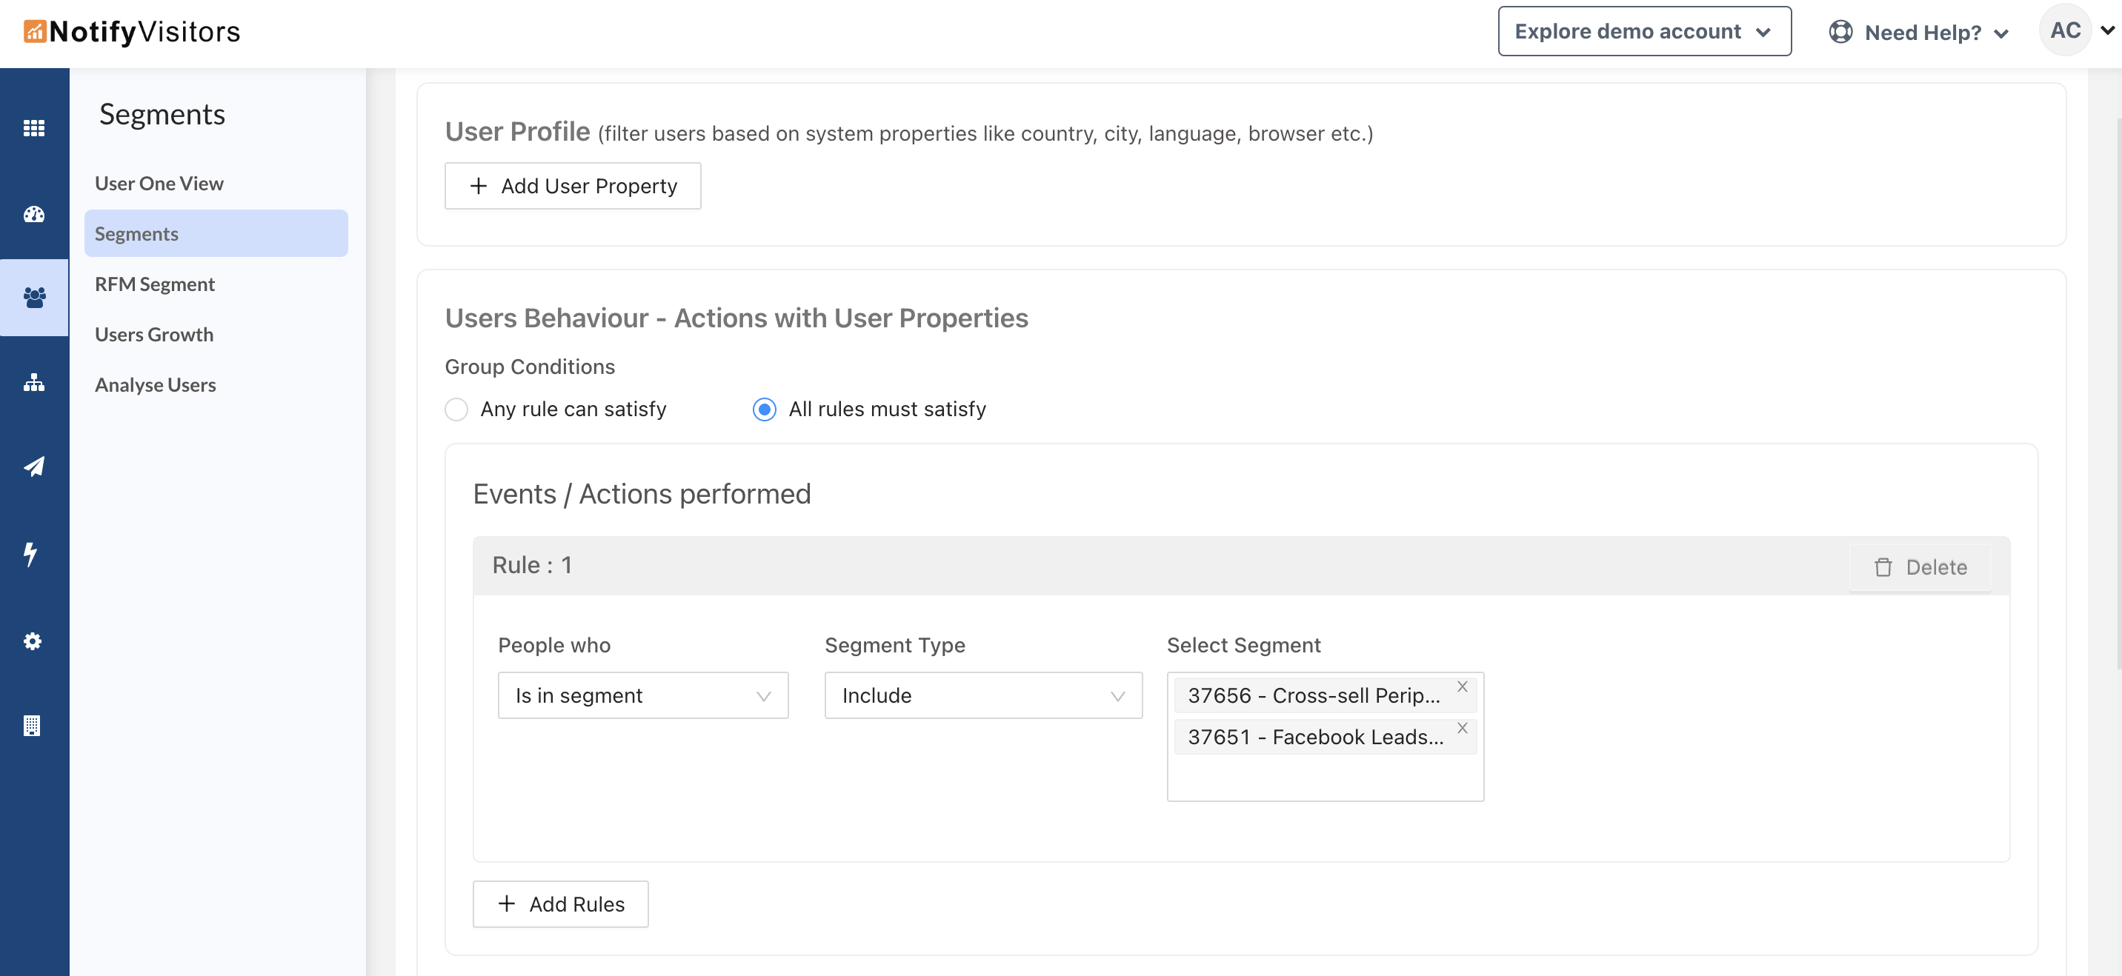The height and width of the screenshot is (976, 2122).
Task: Open the dashboard gauge icon
Action: click(x=34, y=214)
